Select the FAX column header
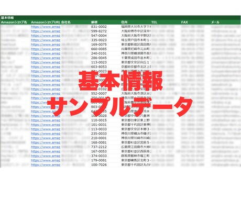 pyautogui.click(x=184, y=22)
